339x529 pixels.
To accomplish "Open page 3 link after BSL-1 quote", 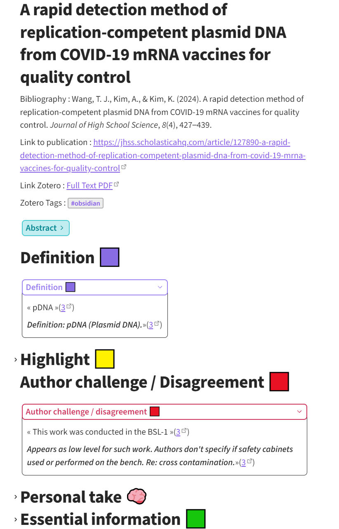I will pyautogui.click(x=178, y=432).
